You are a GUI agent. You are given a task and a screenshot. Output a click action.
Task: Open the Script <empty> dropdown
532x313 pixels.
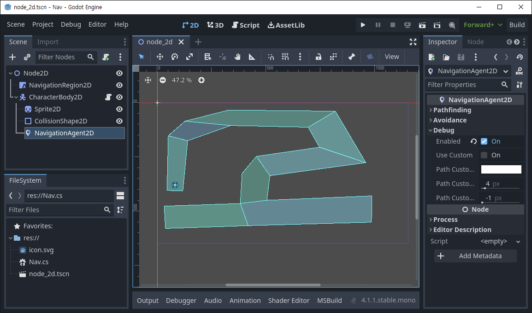[x=501, y=241]
